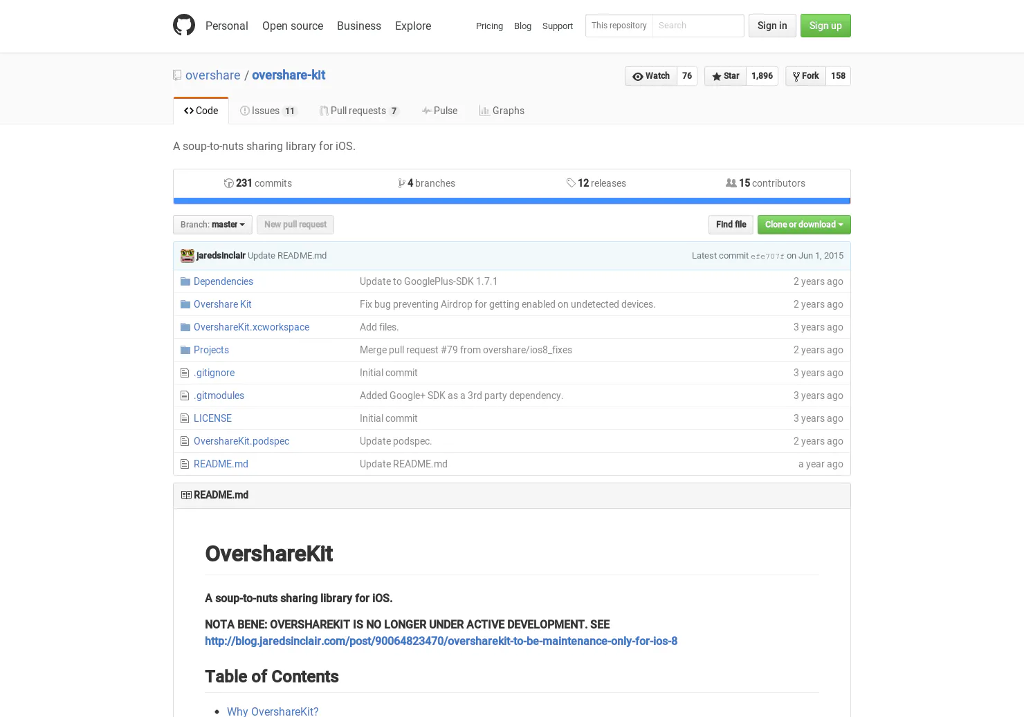Star the overshare-kit repository
Screen dimensions: 1024x717
click(725, 76)
